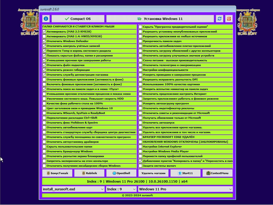Uncheck Отключить режим гибернации

pos(44,70)
